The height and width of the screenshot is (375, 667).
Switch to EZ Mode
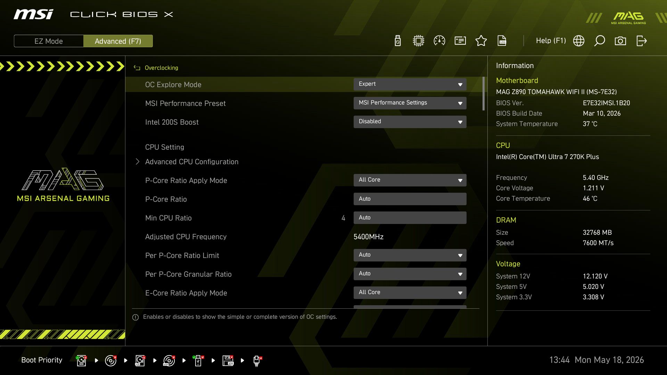pos(49,41)
